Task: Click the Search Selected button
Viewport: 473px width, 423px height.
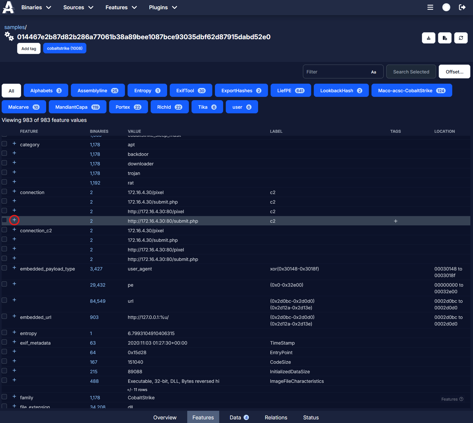Action: tap(411, 71)
